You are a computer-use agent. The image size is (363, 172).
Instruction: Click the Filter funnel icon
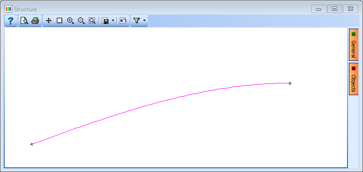click(x=137, y=21)
